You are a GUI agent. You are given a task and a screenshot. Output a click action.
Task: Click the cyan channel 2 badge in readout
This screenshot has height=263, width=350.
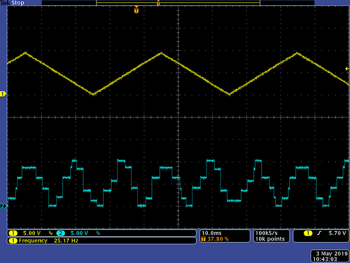pos(60,233)
